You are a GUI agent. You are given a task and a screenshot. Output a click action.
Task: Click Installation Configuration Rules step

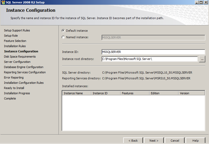pos(24,83)
